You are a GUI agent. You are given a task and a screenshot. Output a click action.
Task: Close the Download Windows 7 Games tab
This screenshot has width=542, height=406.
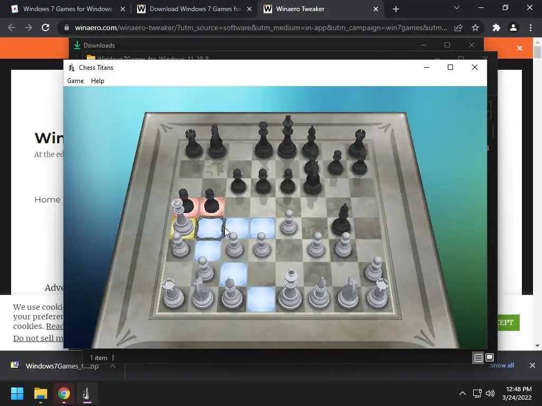coord(249,10)
